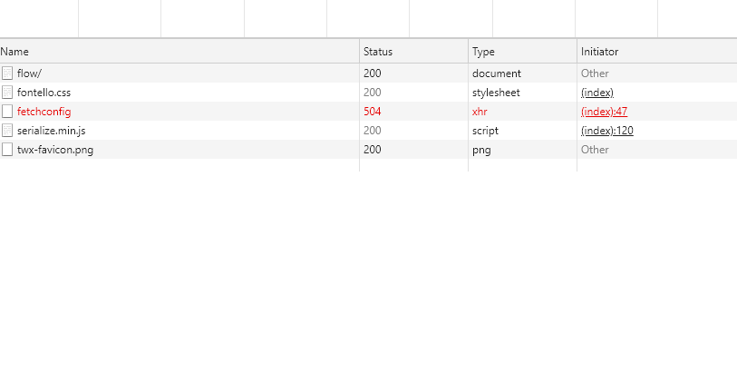Image resolution: width=737 pixels, height=392 pixels.
Task: Open the red (index):47 initiator link
Action: coord(604,112)
